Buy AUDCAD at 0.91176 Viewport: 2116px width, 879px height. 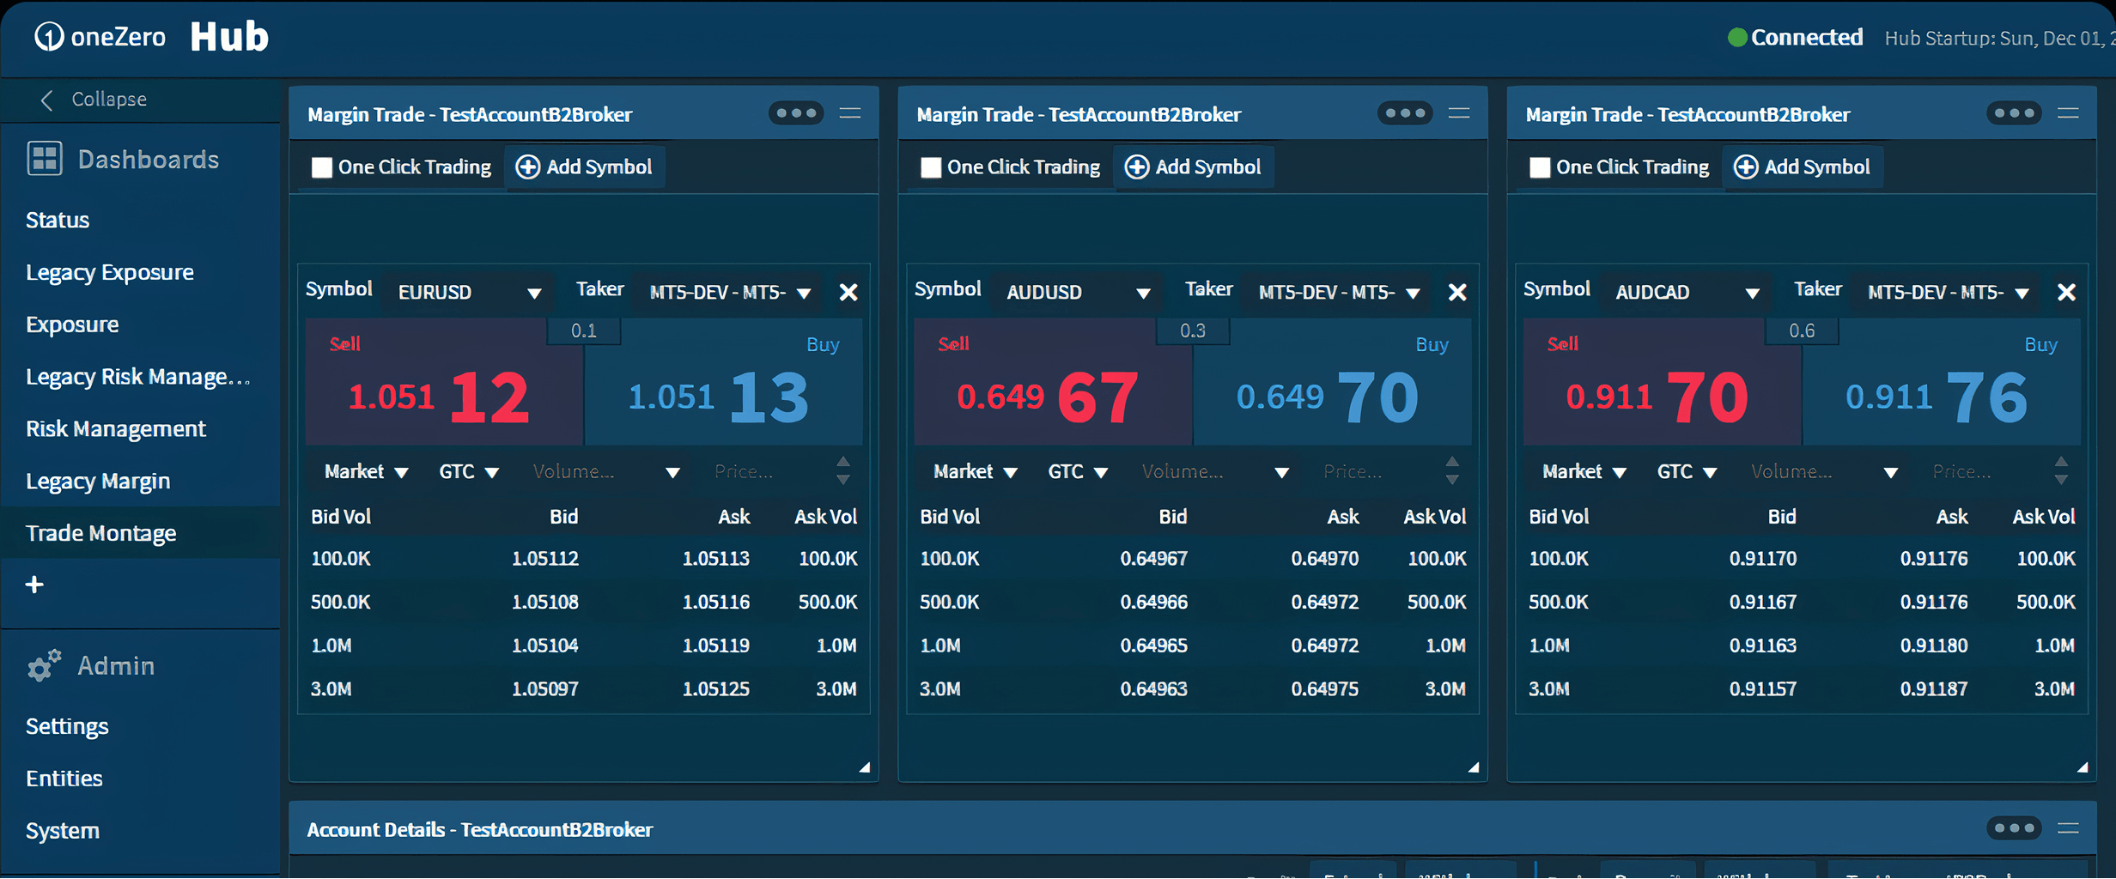1942,382
